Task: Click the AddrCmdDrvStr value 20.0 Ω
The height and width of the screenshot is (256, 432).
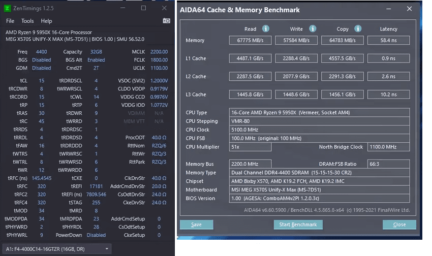Action: click(159, 186)
